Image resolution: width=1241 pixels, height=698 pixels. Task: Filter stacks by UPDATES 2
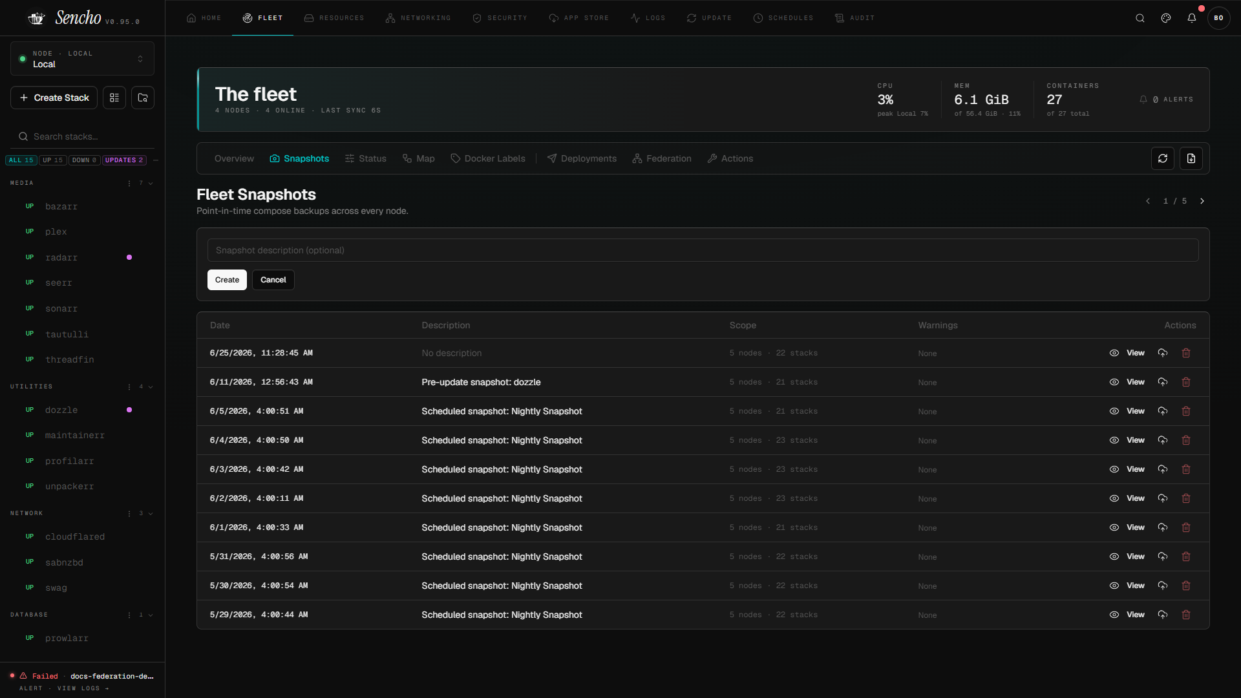[124, 160]
